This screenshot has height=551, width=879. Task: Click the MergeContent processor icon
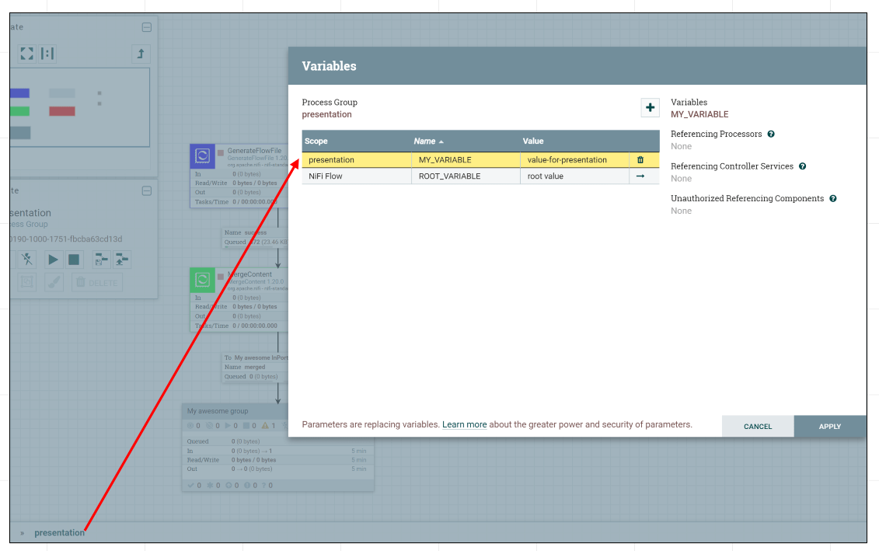[202, 280]
